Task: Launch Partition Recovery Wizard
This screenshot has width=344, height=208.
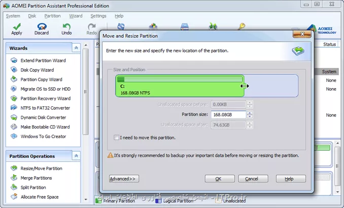Action: (x=46, y=98)
